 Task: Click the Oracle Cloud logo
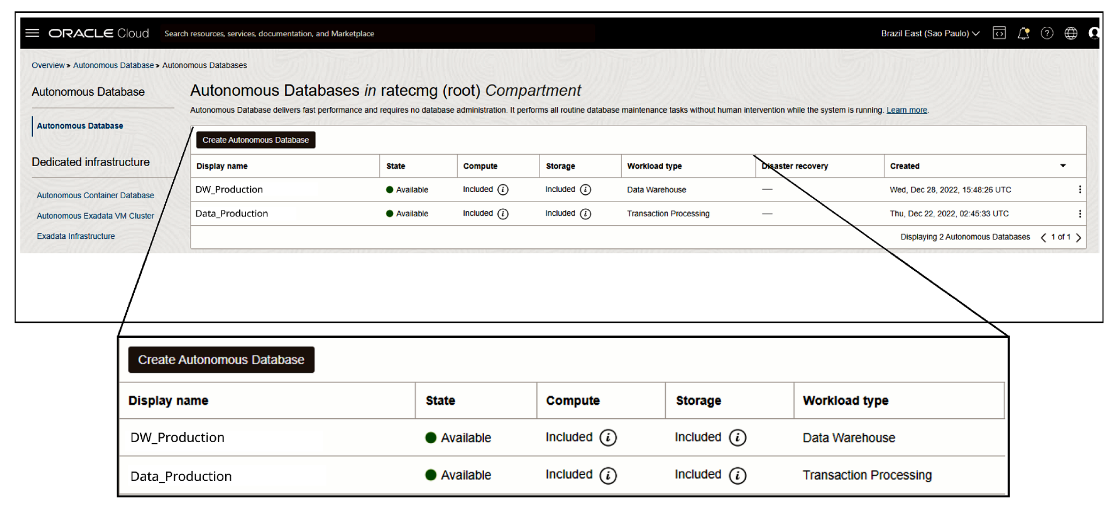click(x=99, y=33)
